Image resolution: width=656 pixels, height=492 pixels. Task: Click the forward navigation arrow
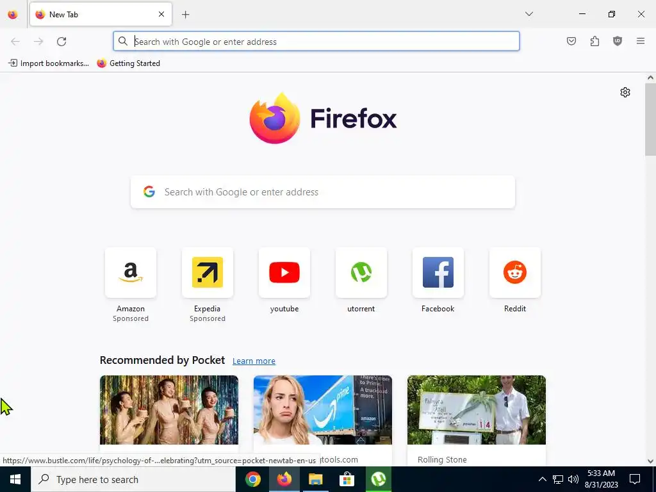pyautogui.click(x=38, y=42)
